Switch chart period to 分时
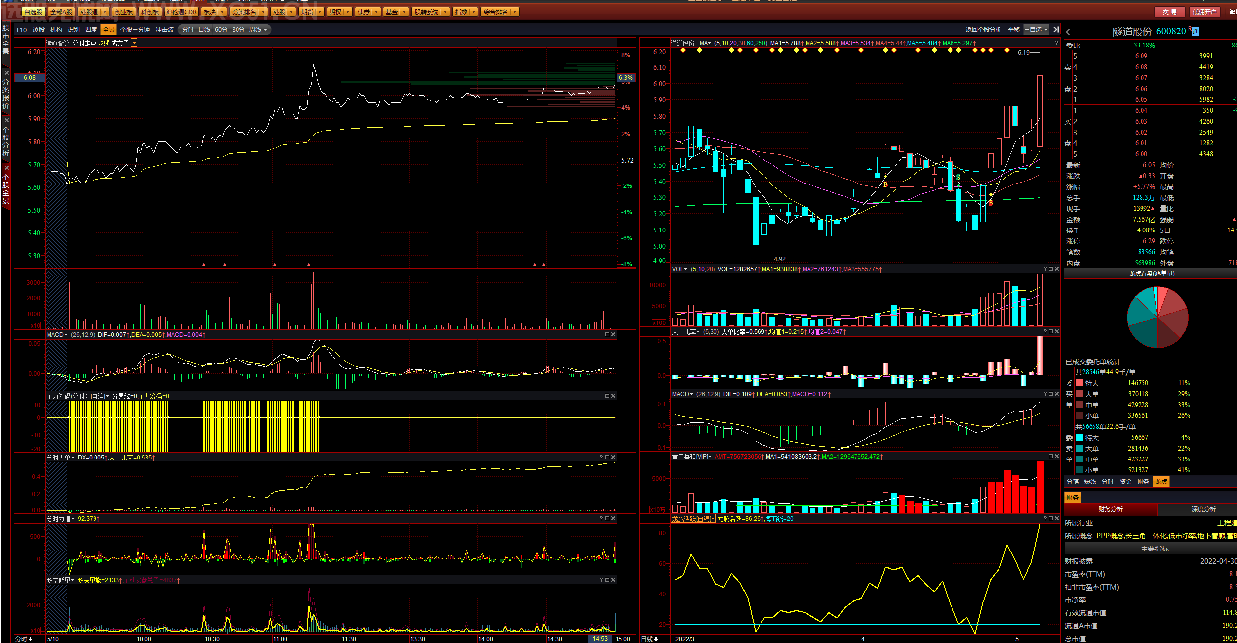The image size is (1237, 643). [x=188, y=30]
